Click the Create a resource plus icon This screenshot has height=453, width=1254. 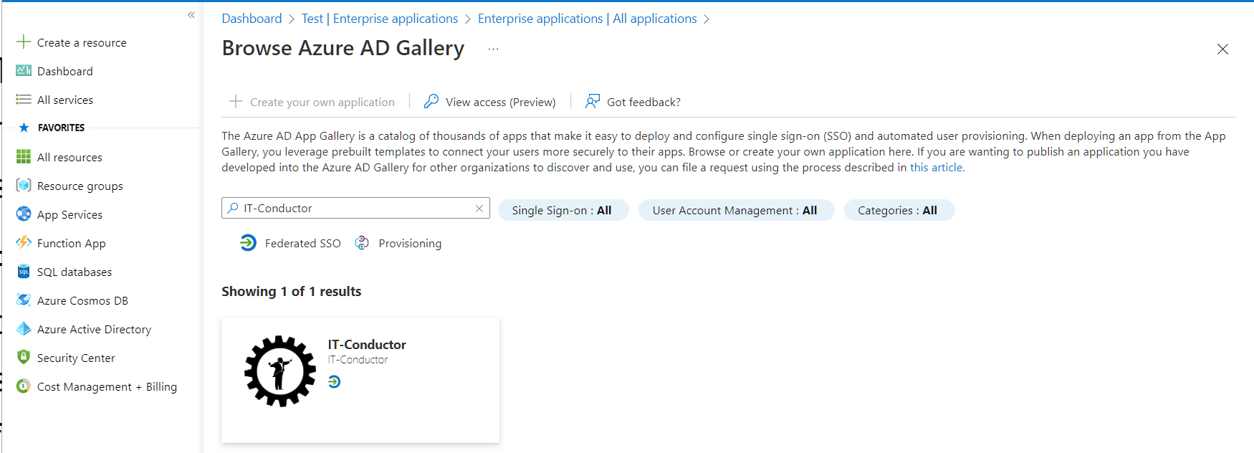tap(24, 42)
